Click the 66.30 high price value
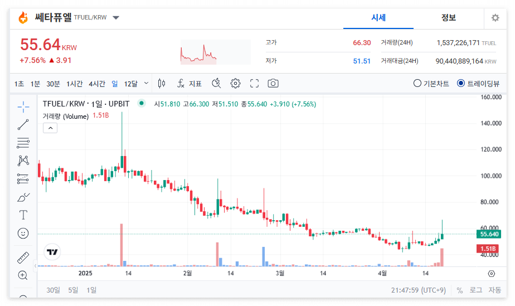515x306 pixels. click(x=362, y=43)
